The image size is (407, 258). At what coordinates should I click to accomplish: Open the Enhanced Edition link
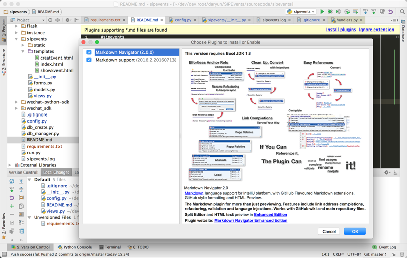tap(271, 215)
